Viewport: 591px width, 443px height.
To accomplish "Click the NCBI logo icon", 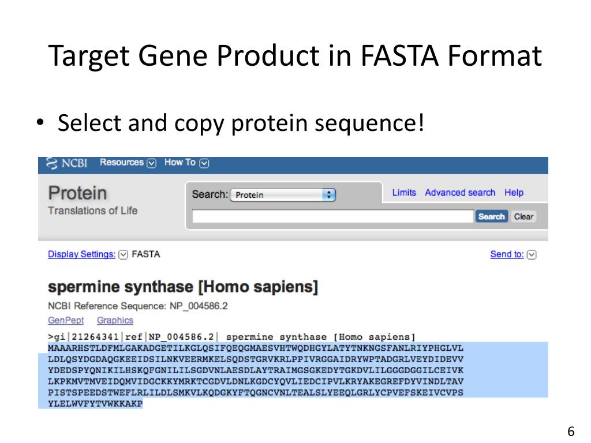I will (51, 163).
